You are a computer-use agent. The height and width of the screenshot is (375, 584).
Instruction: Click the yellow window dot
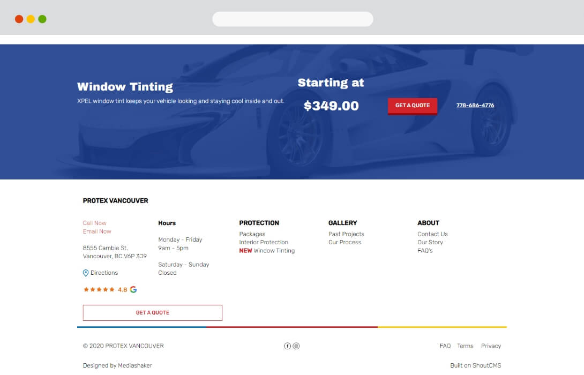coord(31,19)
